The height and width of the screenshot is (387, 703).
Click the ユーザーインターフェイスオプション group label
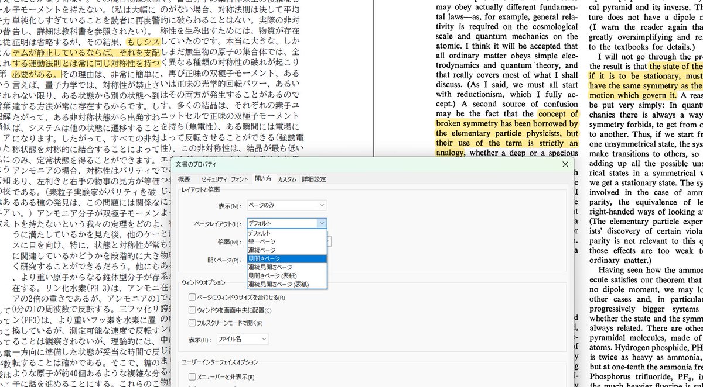220,362
